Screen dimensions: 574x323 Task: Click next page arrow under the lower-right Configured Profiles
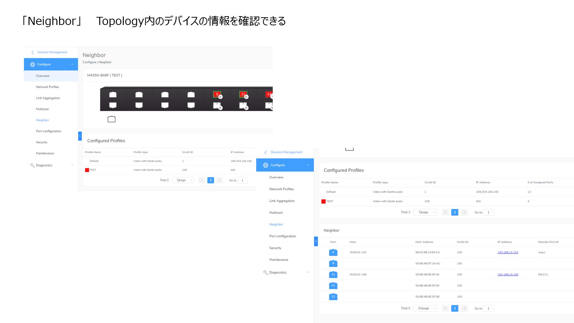click(x=464, y=212)
